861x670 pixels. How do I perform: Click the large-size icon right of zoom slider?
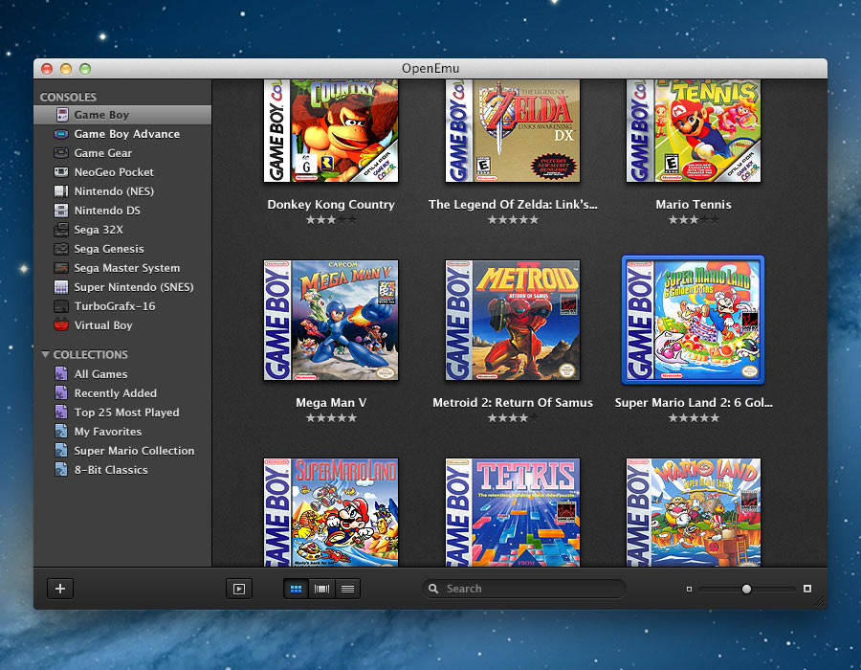click(x=807, y=589)
